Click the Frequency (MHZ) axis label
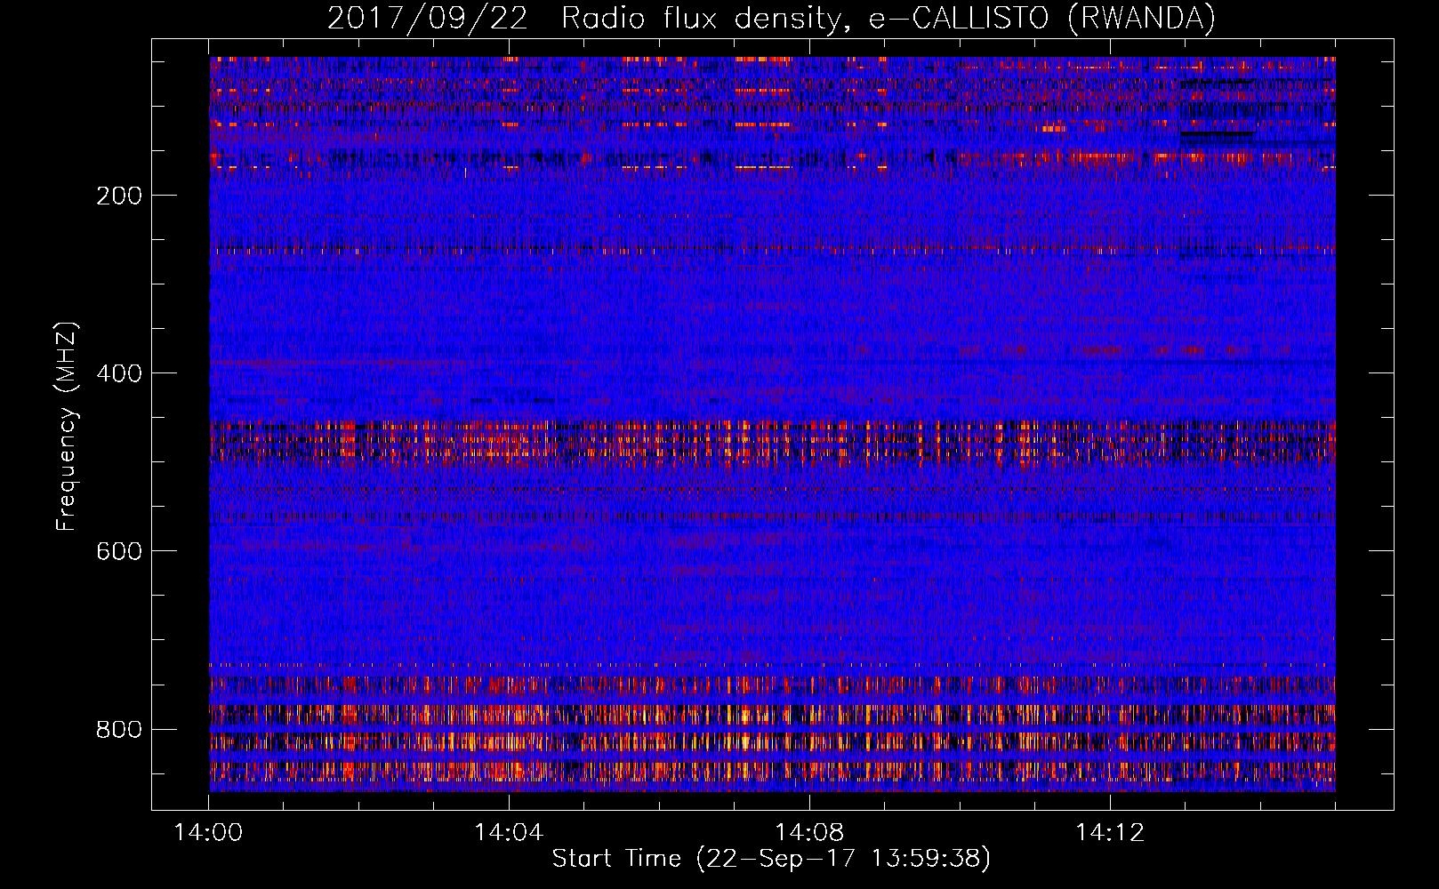 coord(66,426)
